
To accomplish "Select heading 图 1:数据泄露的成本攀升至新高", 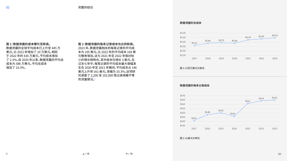I will [x=29, y=44].
